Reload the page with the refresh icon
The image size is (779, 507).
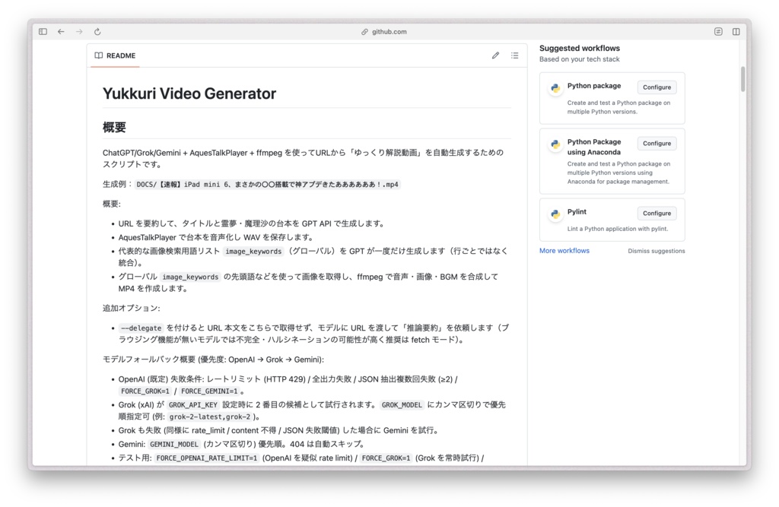(97, 31)
